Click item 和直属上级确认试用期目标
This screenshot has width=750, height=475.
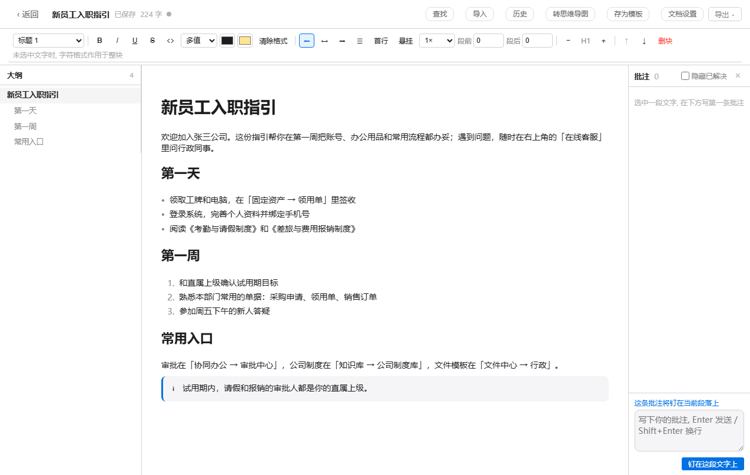(228, 283)
